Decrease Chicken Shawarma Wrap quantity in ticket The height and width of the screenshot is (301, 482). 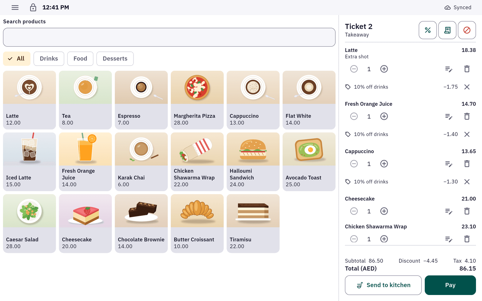click(x=354, y=239)
